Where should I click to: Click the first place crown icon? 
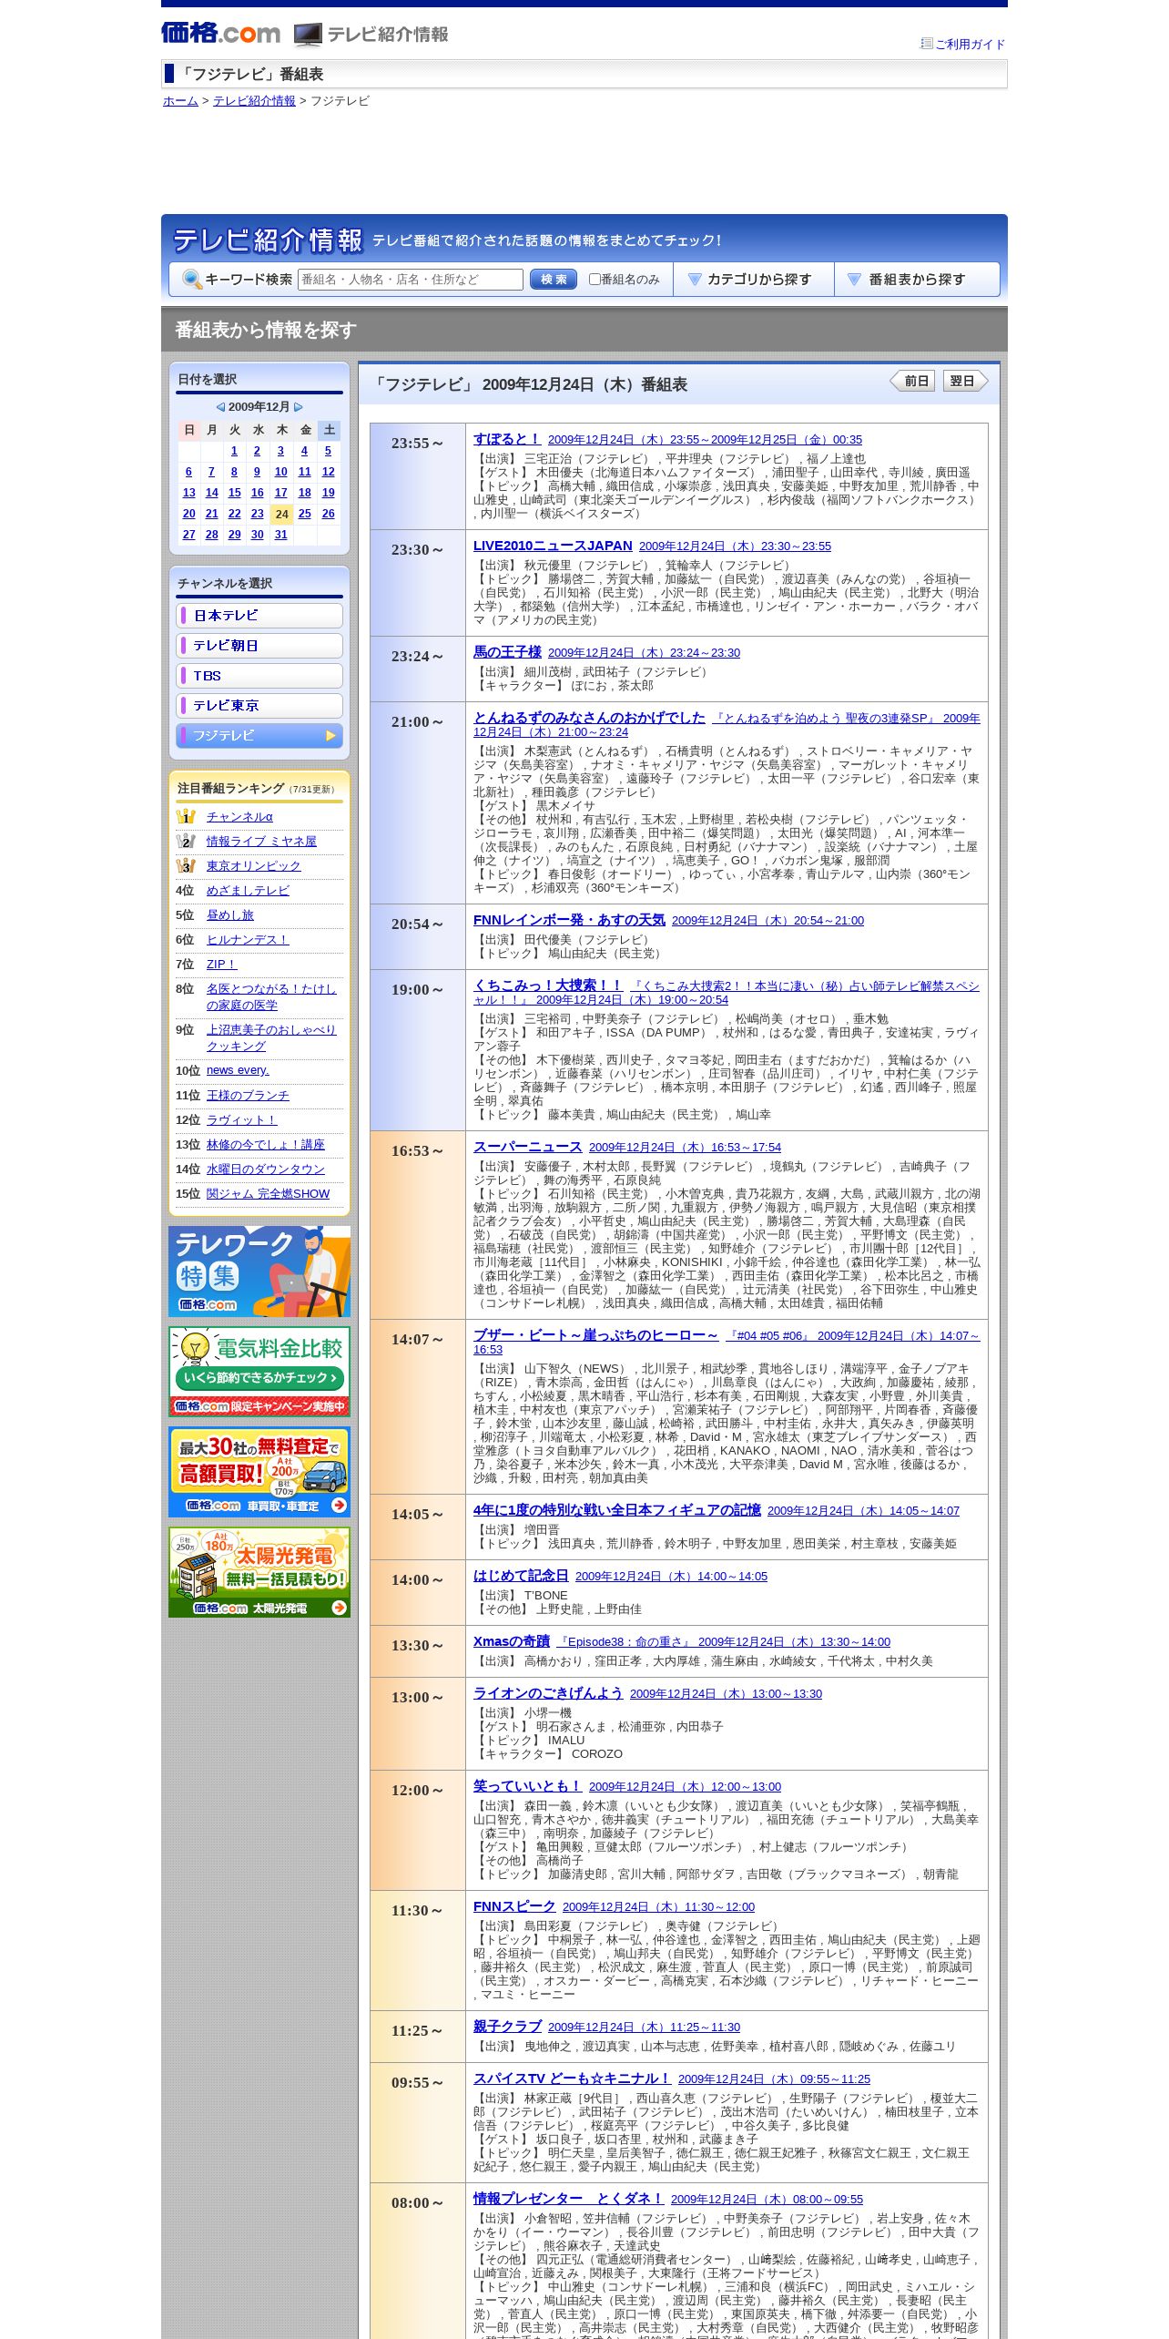[186, 816]
